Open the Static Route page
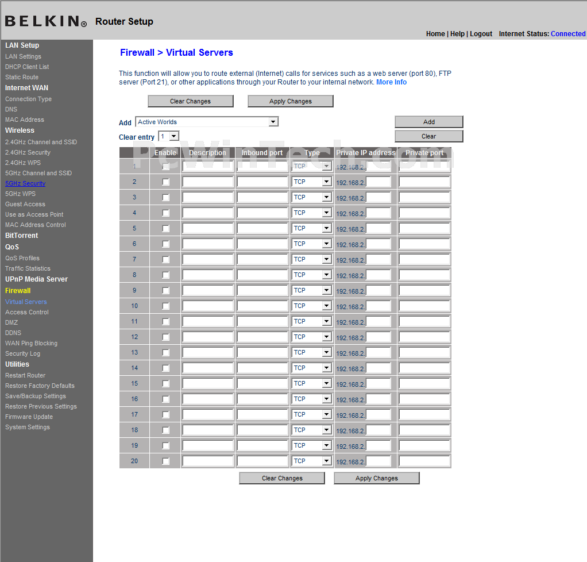The width and height of the screenshot is (587, 562). (22, 77)
